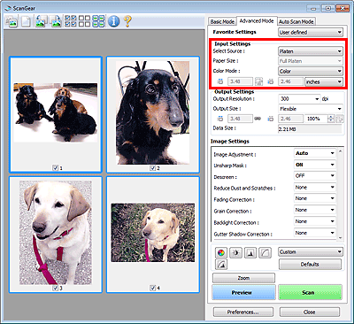Switch to the Advanced Mode tab

tap(257, 21)
